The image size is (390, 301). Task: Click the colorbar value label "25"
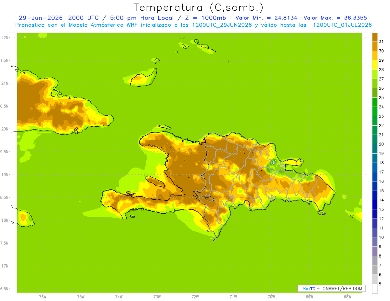382,97
